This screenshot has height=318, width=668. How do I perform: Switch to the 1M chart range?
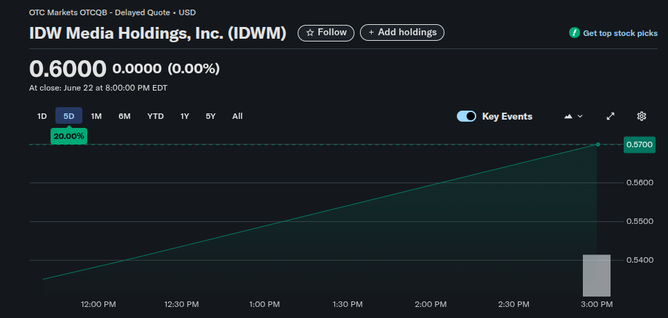click(x=96, y=116)
